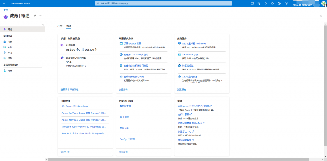Click the 额度到期之前的天数 icon

62,58
